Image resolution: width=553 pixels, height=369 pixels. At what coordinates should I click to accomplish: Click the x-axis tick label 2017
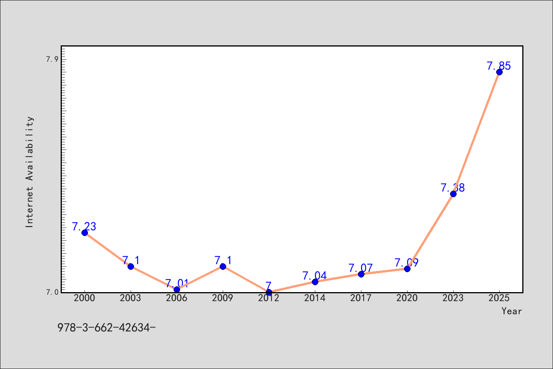(361, 298)
